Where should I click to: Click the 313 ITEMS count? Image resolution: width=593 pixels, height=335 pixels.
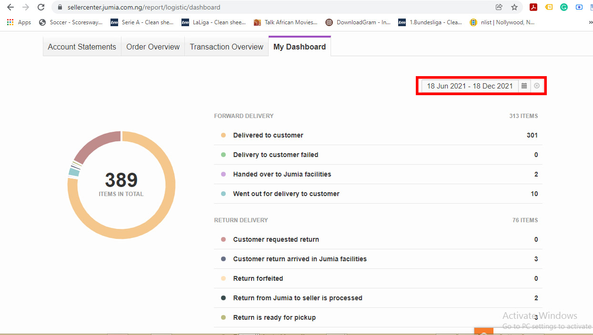tap(523, 116)
